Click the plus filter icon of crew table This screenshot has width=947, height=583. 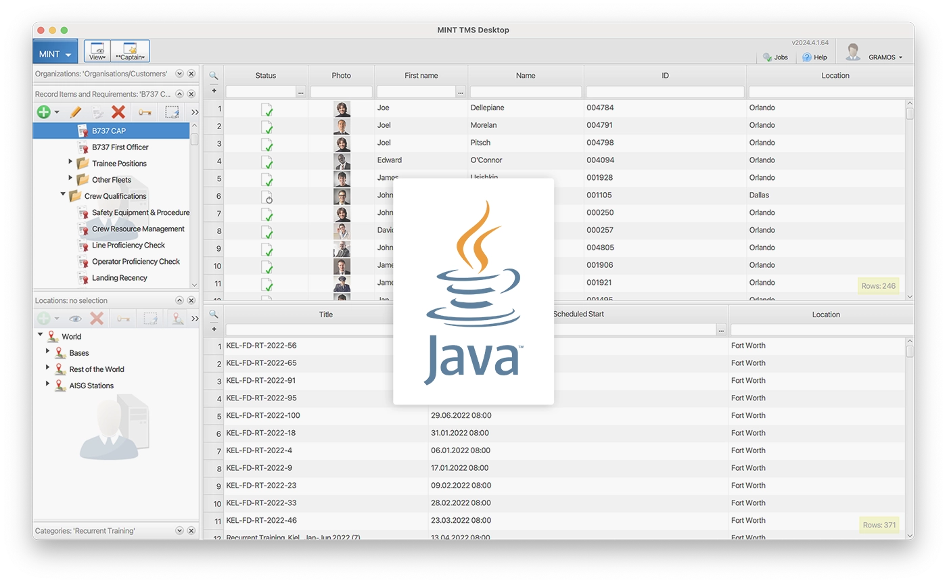coord(214,91)
